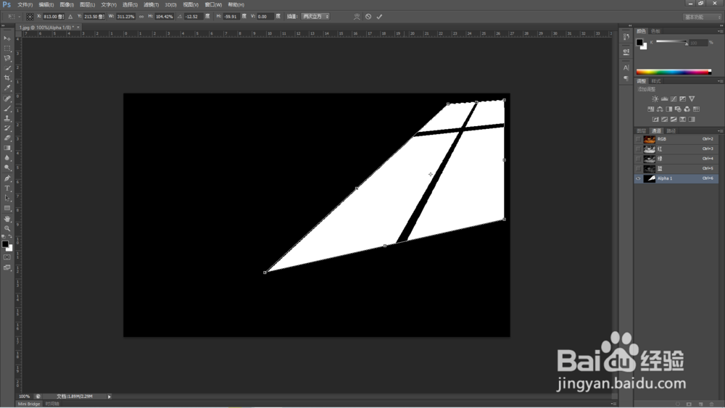
Task: Add a Brightness/Contrast adjustment
Action: (x=655, y=99)
